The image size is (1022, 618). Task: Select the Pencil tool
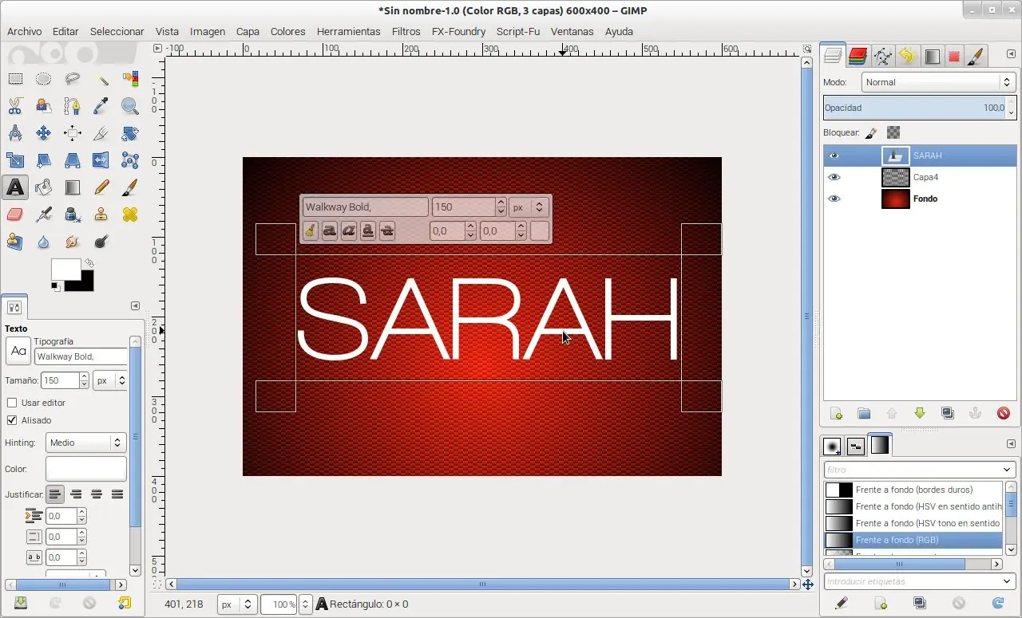point(101,187)
